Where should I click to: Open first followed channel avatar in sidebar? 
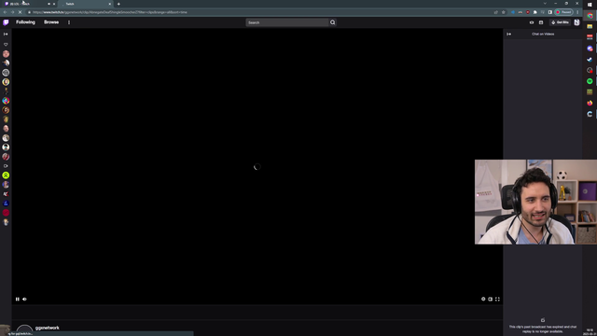[x=6, y=54]
